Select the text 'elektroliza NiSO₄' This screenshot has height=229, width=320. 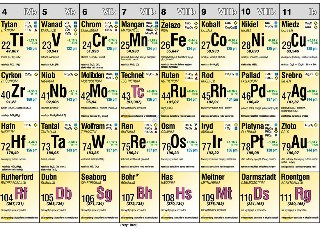click(x=249, y=65)
